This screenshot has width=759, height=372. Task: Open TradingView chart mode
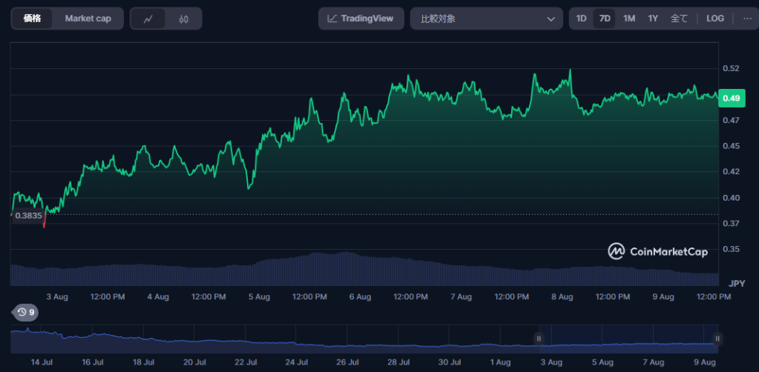point(361,19)
